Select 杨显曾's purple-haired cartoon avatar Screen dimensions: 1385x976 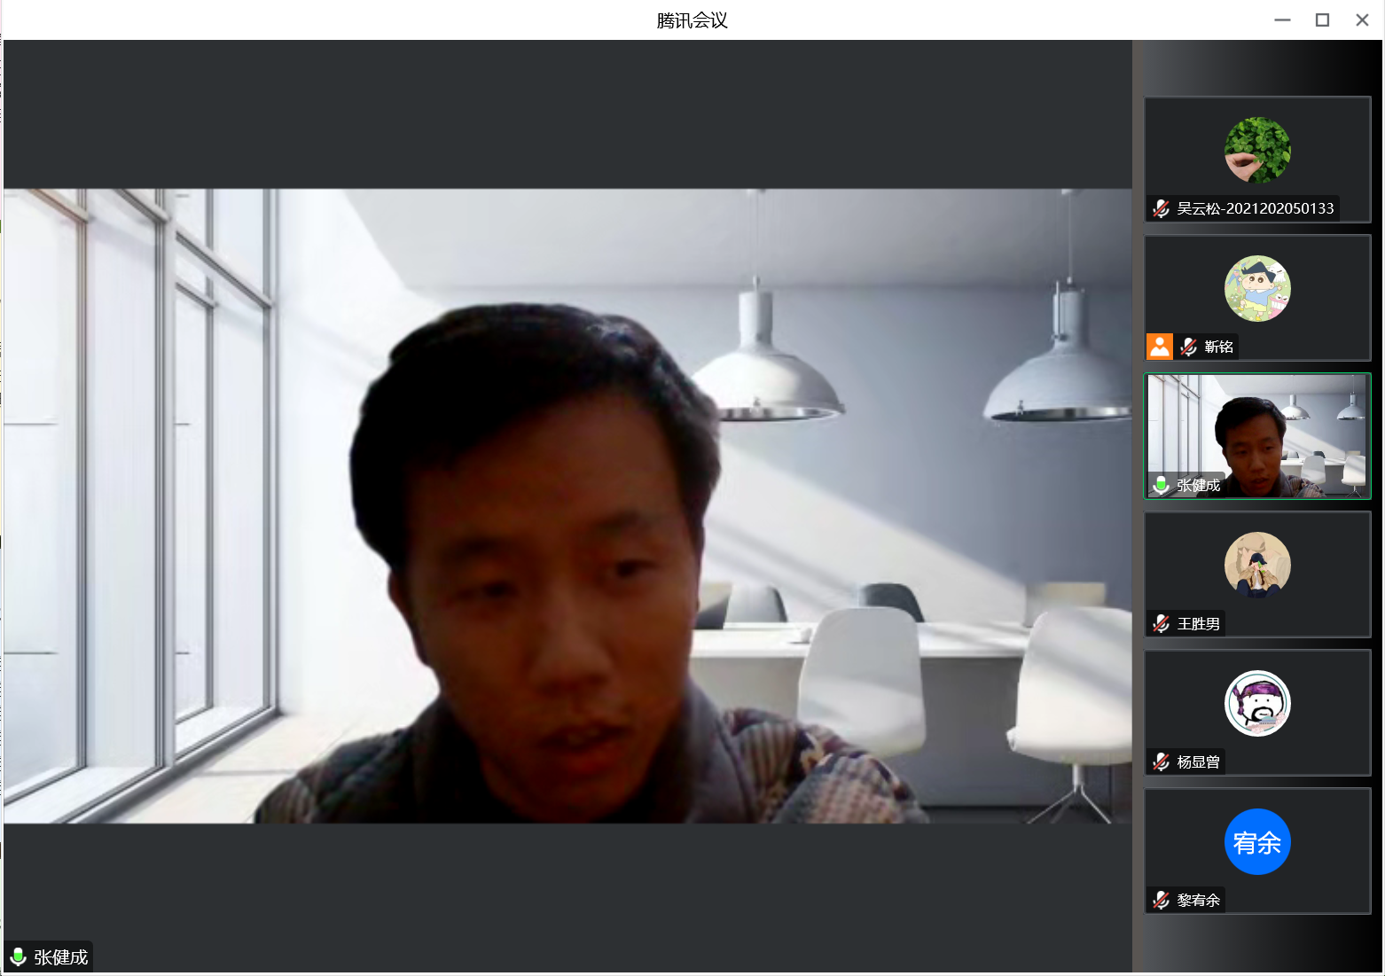(1256, 703)
